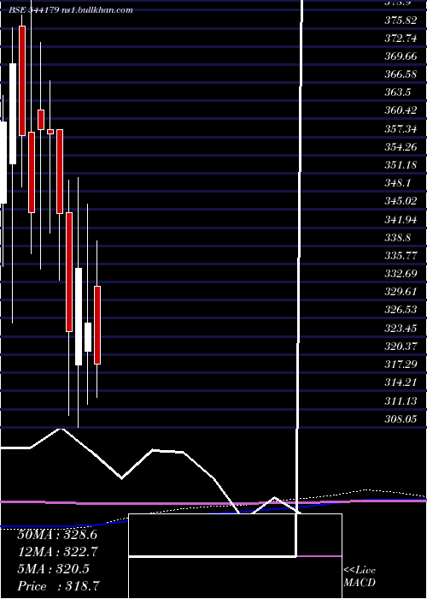427x599 pixels.
Task: Select the last red candlestick on the right
Action: [x=97, y=325]
